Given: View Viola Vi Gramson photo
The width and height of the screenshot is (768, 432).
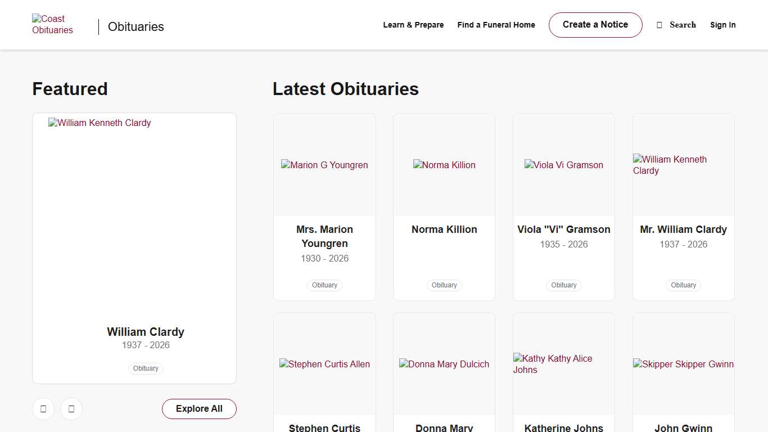Looking at the screenshot, I should click(563, 165).
